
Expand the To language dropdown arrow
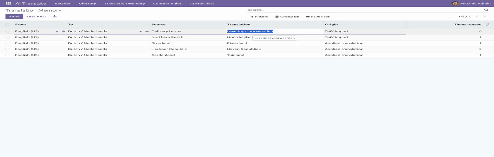point(141,31)
